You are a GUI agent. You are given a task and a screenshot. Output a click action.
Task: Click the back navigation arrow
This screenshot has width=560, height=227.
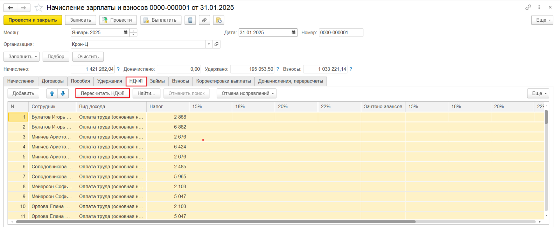[x=10, y=8]
